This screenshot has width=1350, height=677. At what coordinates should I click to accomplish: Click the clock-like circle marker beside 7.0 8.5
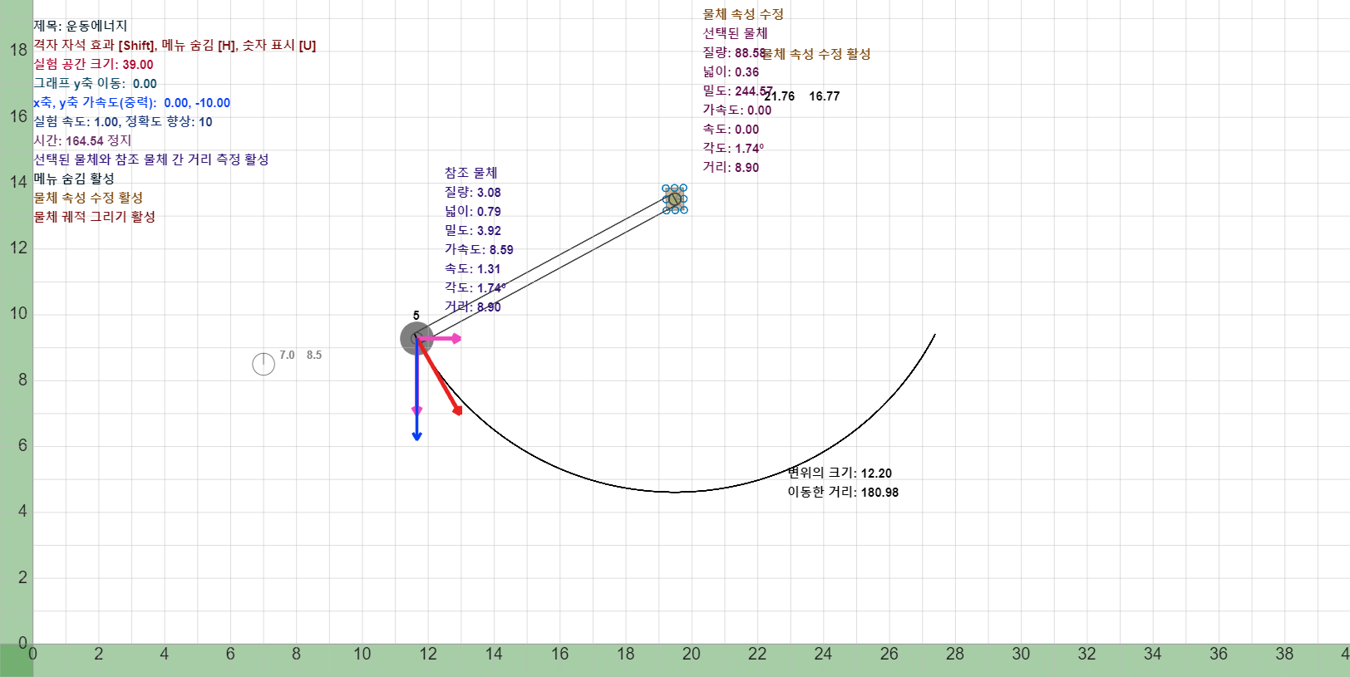pyautogui.click(x=264, y=364)
